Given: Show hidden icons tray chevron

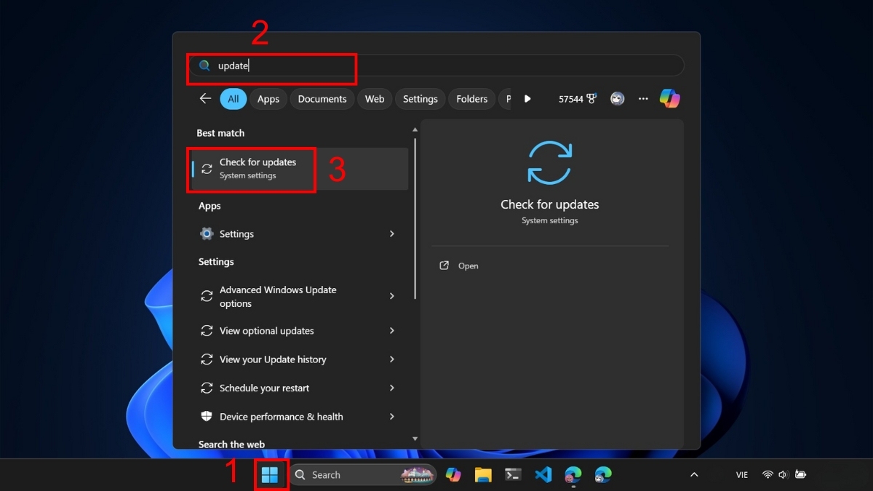Looking at the screenshot, I should point(694,475).
